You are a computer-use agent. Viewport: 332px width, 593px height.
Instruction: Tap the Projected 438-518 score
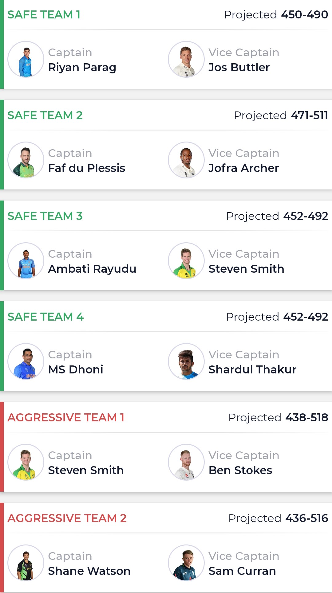click(278, 417)
